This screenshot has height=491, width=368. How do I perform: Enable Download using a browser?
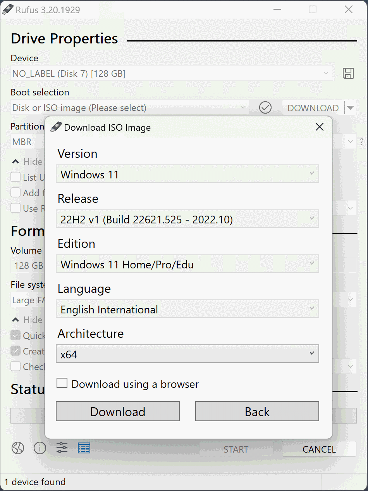[62, 383]
